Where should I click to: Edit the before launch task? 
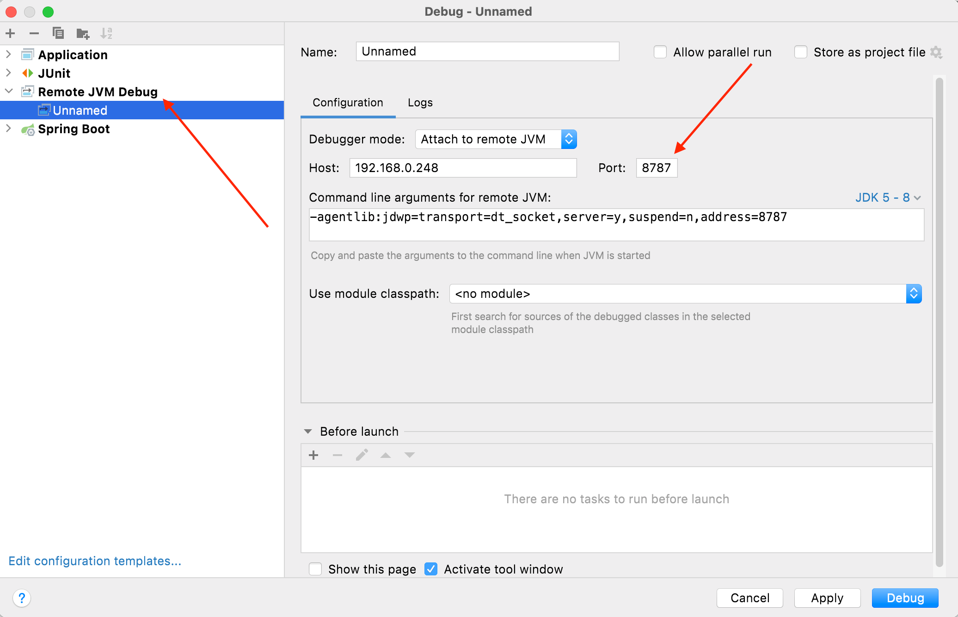362,455
